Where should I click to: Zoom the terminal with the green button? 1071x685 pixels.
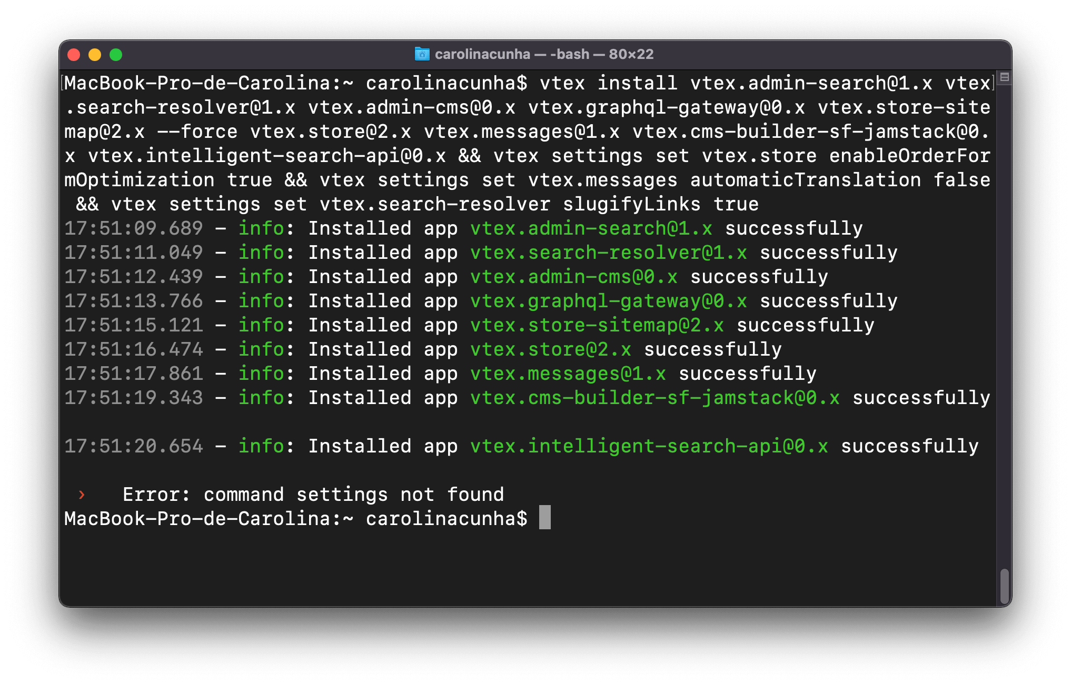116,55
